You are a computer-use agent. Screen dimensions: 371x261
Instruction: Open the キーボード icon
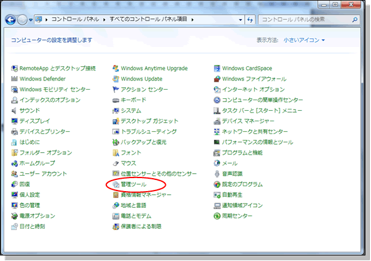[116, 100]
